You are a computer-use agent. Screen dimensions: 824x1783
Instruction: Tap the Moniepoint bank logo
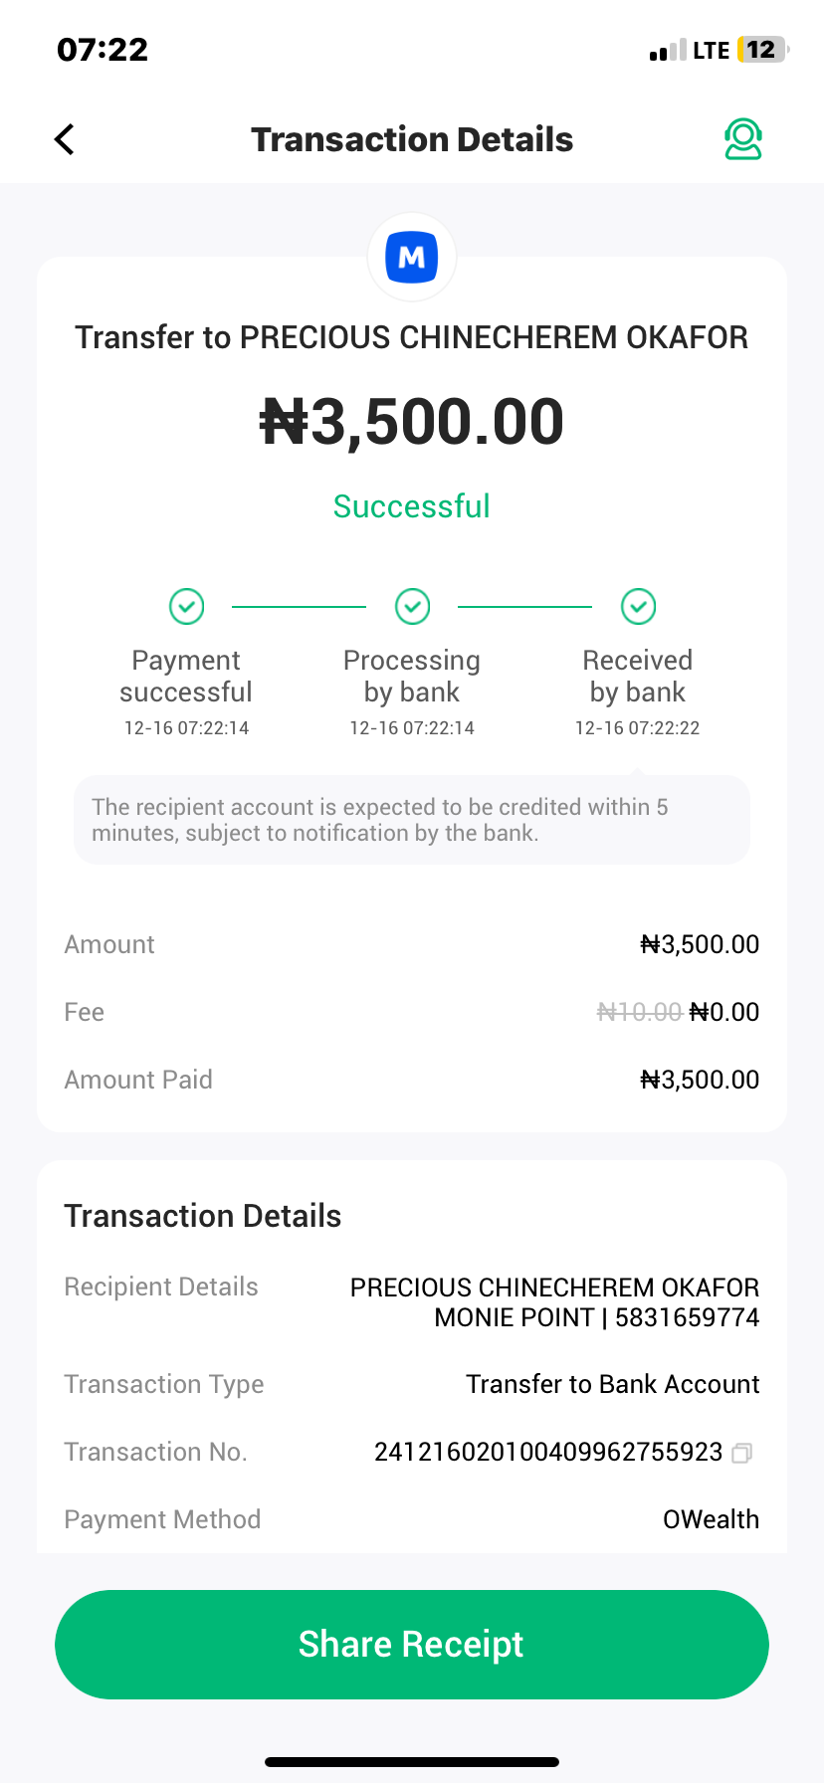coord(412,258)
